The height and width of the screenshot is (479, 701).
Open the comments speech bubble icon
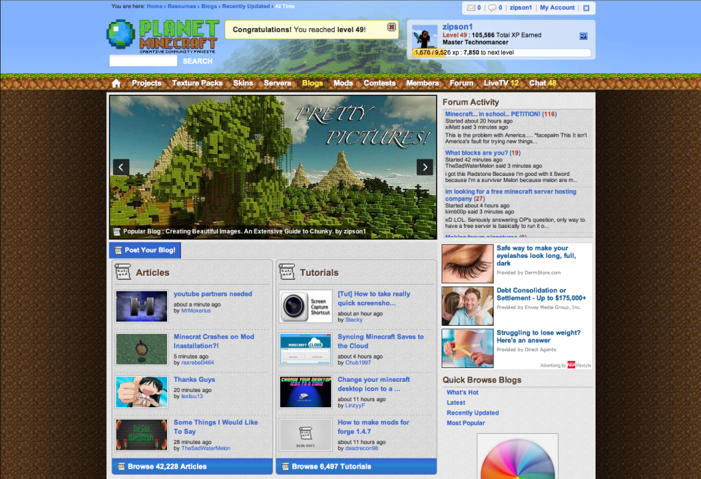pos(492,8)
